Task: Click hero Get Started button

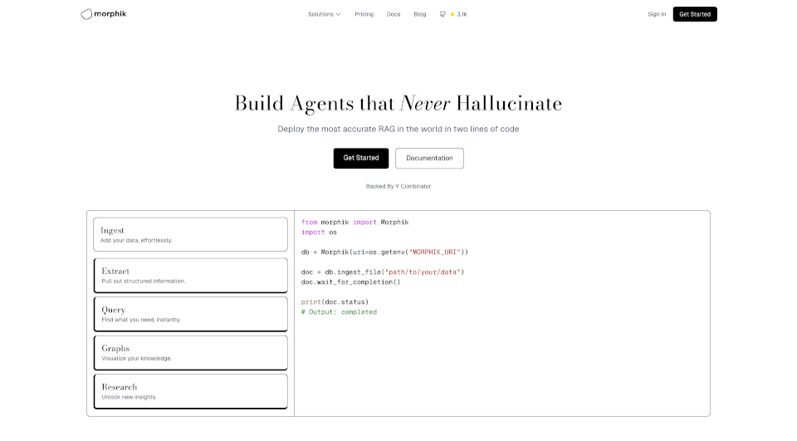Action: coord(361,158)
